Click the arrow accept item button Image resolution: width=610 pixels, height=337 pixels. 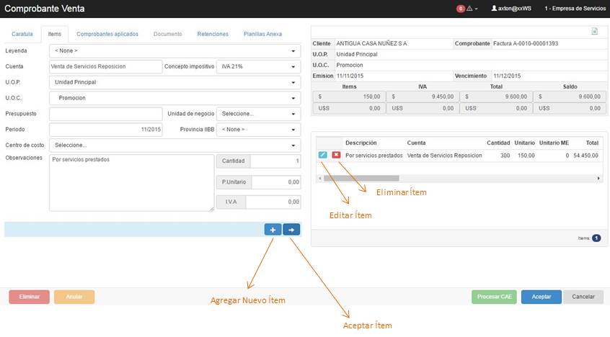(x=291, y=230)
